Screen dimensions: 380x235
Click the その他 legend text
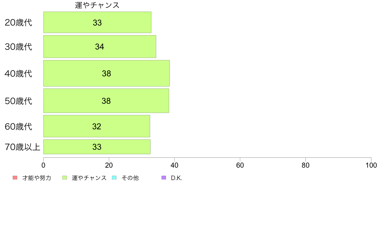coord(130,178)
